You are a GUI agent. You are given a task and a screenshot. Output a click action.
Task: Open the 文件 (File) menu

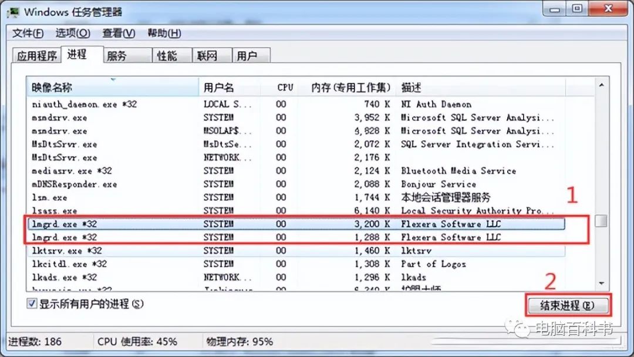[x=27, y=33]
